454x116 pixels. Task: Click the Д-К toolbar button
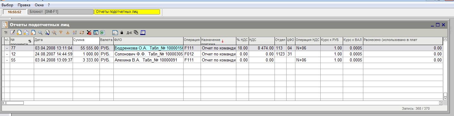pyautogui.click(x=129, y=32)
